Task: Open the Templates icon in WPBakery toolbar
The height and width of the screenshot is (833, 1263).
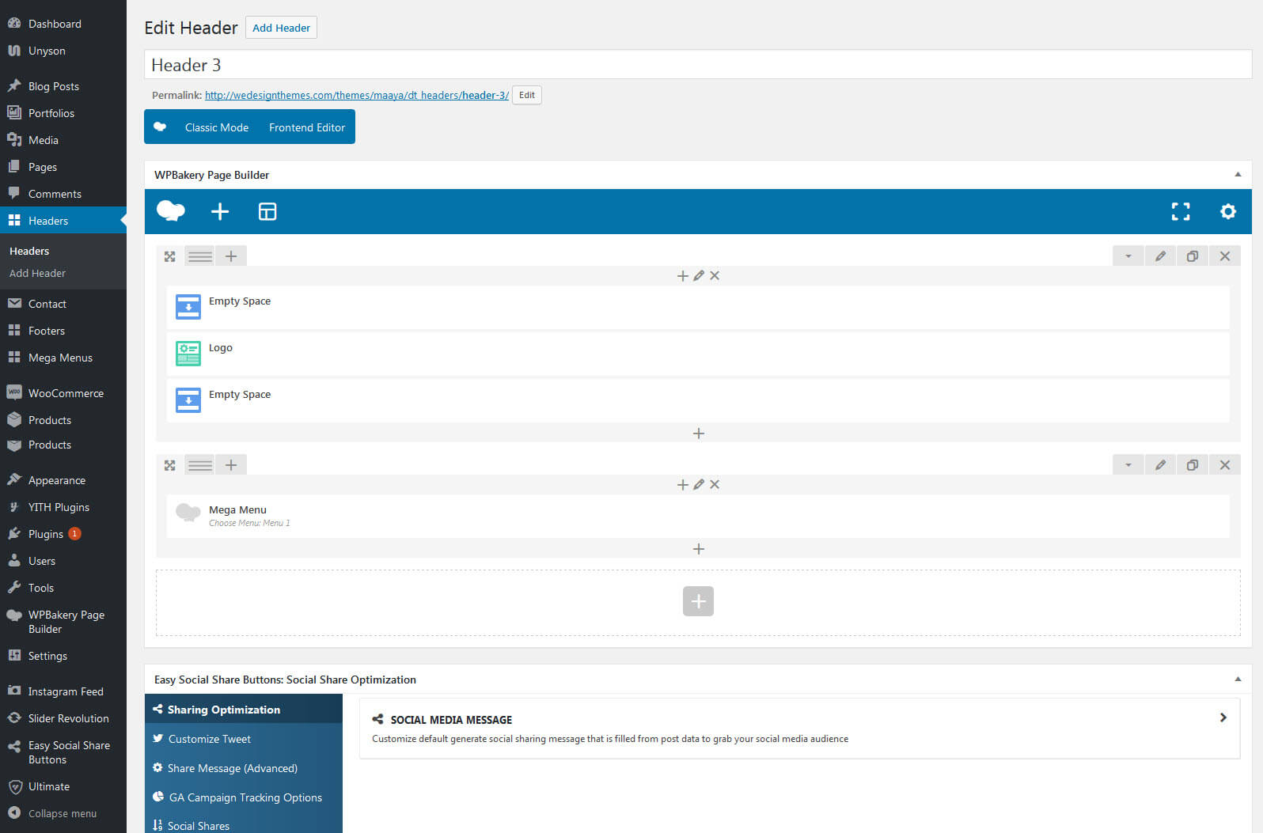Action: point(267,211)
